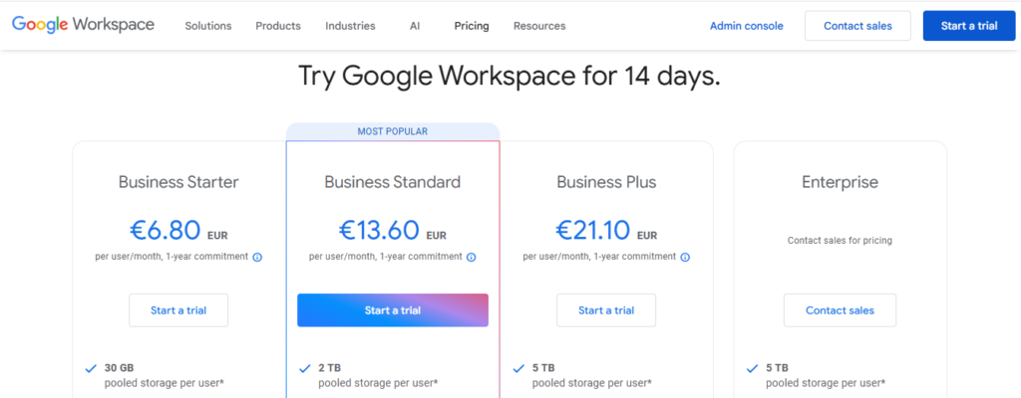Click checkmark icon next to 2 TB
The image size is (1021, 398).
305,369
